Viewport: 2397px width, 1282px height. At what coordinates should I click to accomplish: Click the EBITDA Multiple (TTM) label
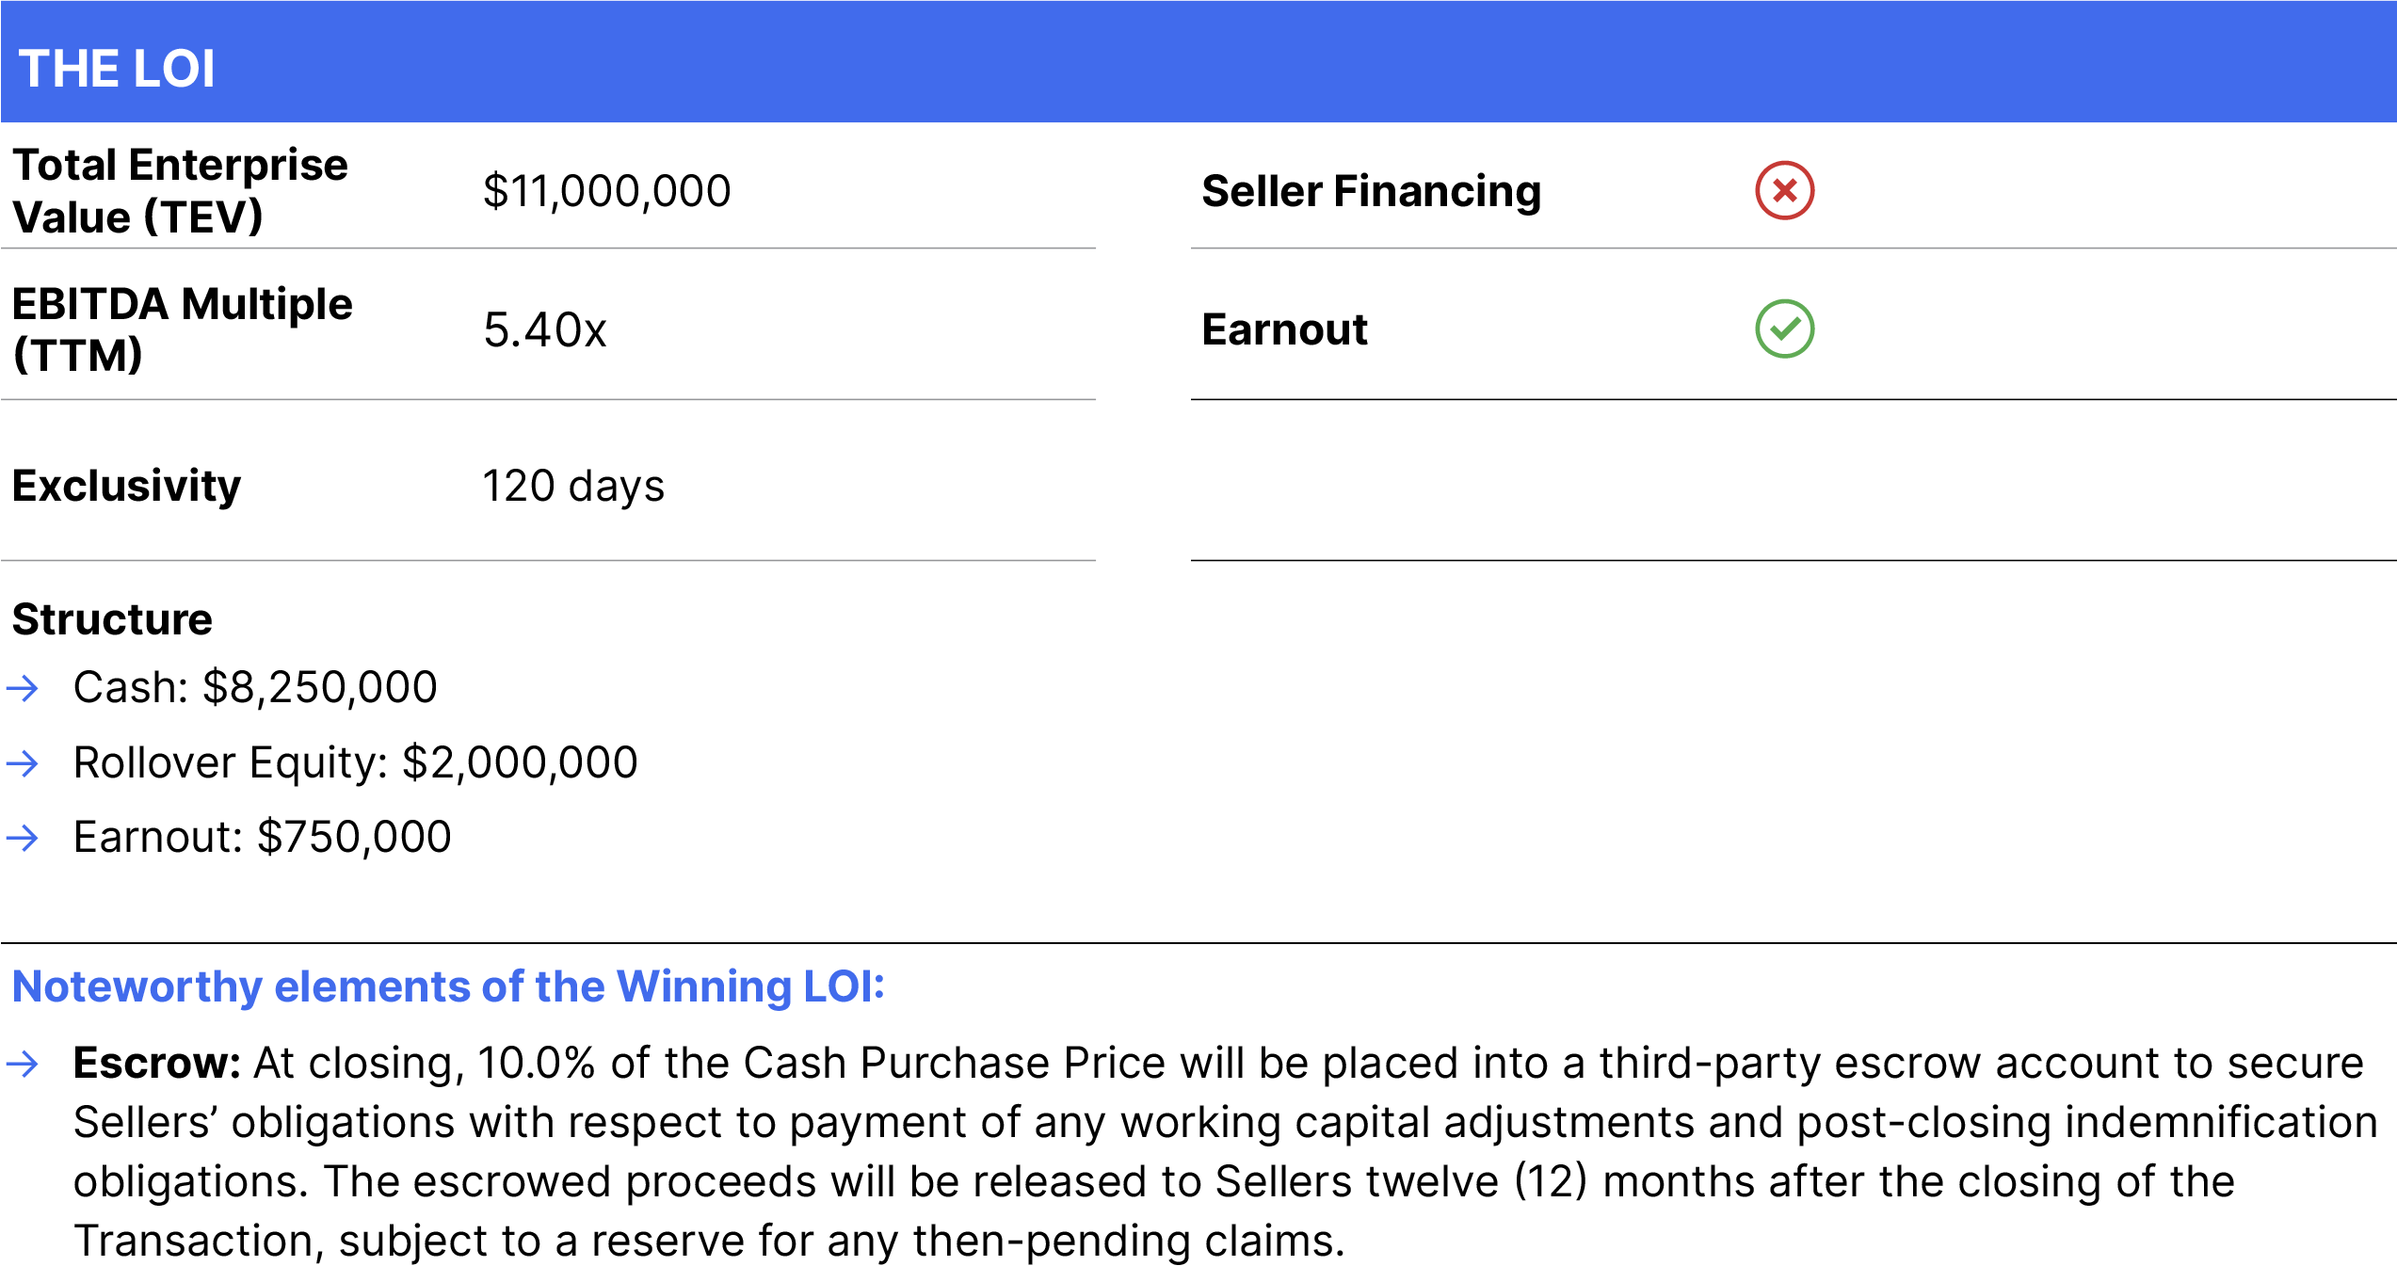point(182,329)
